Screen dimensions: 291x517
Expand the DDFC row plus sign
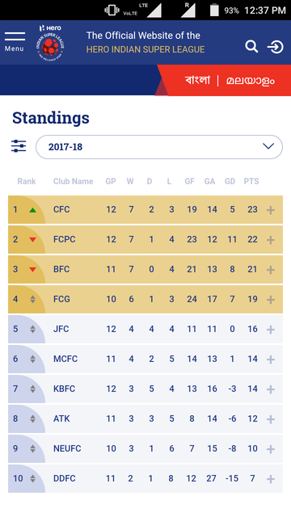(x=271, y=479)
